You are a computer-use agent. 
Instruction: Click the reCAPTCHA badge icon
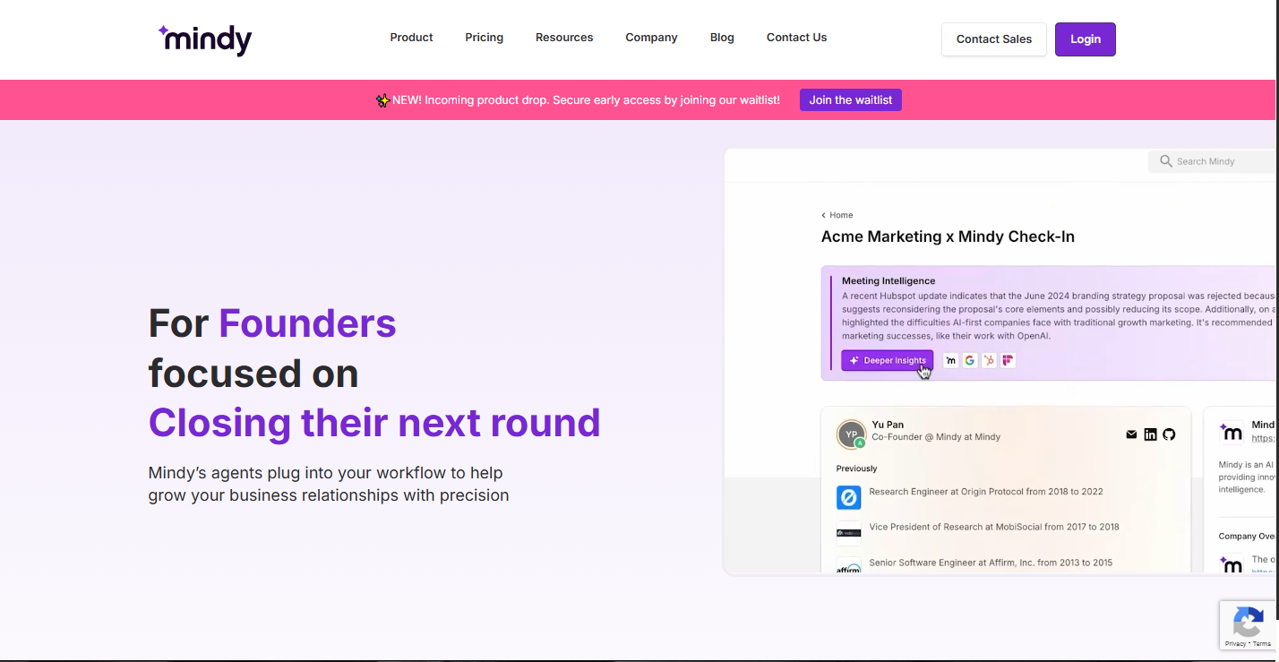click(x=1248, y=621)
